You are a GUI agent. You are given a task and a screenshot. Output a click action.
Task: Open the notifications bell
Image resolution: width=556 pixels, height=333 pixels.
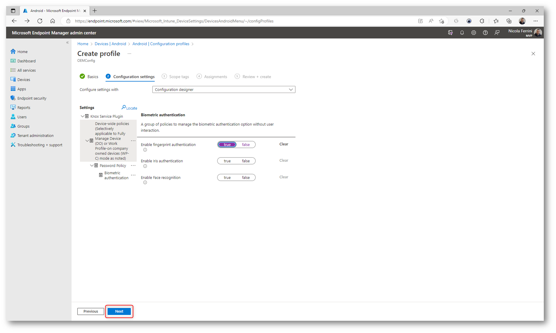tap(462, 33)
